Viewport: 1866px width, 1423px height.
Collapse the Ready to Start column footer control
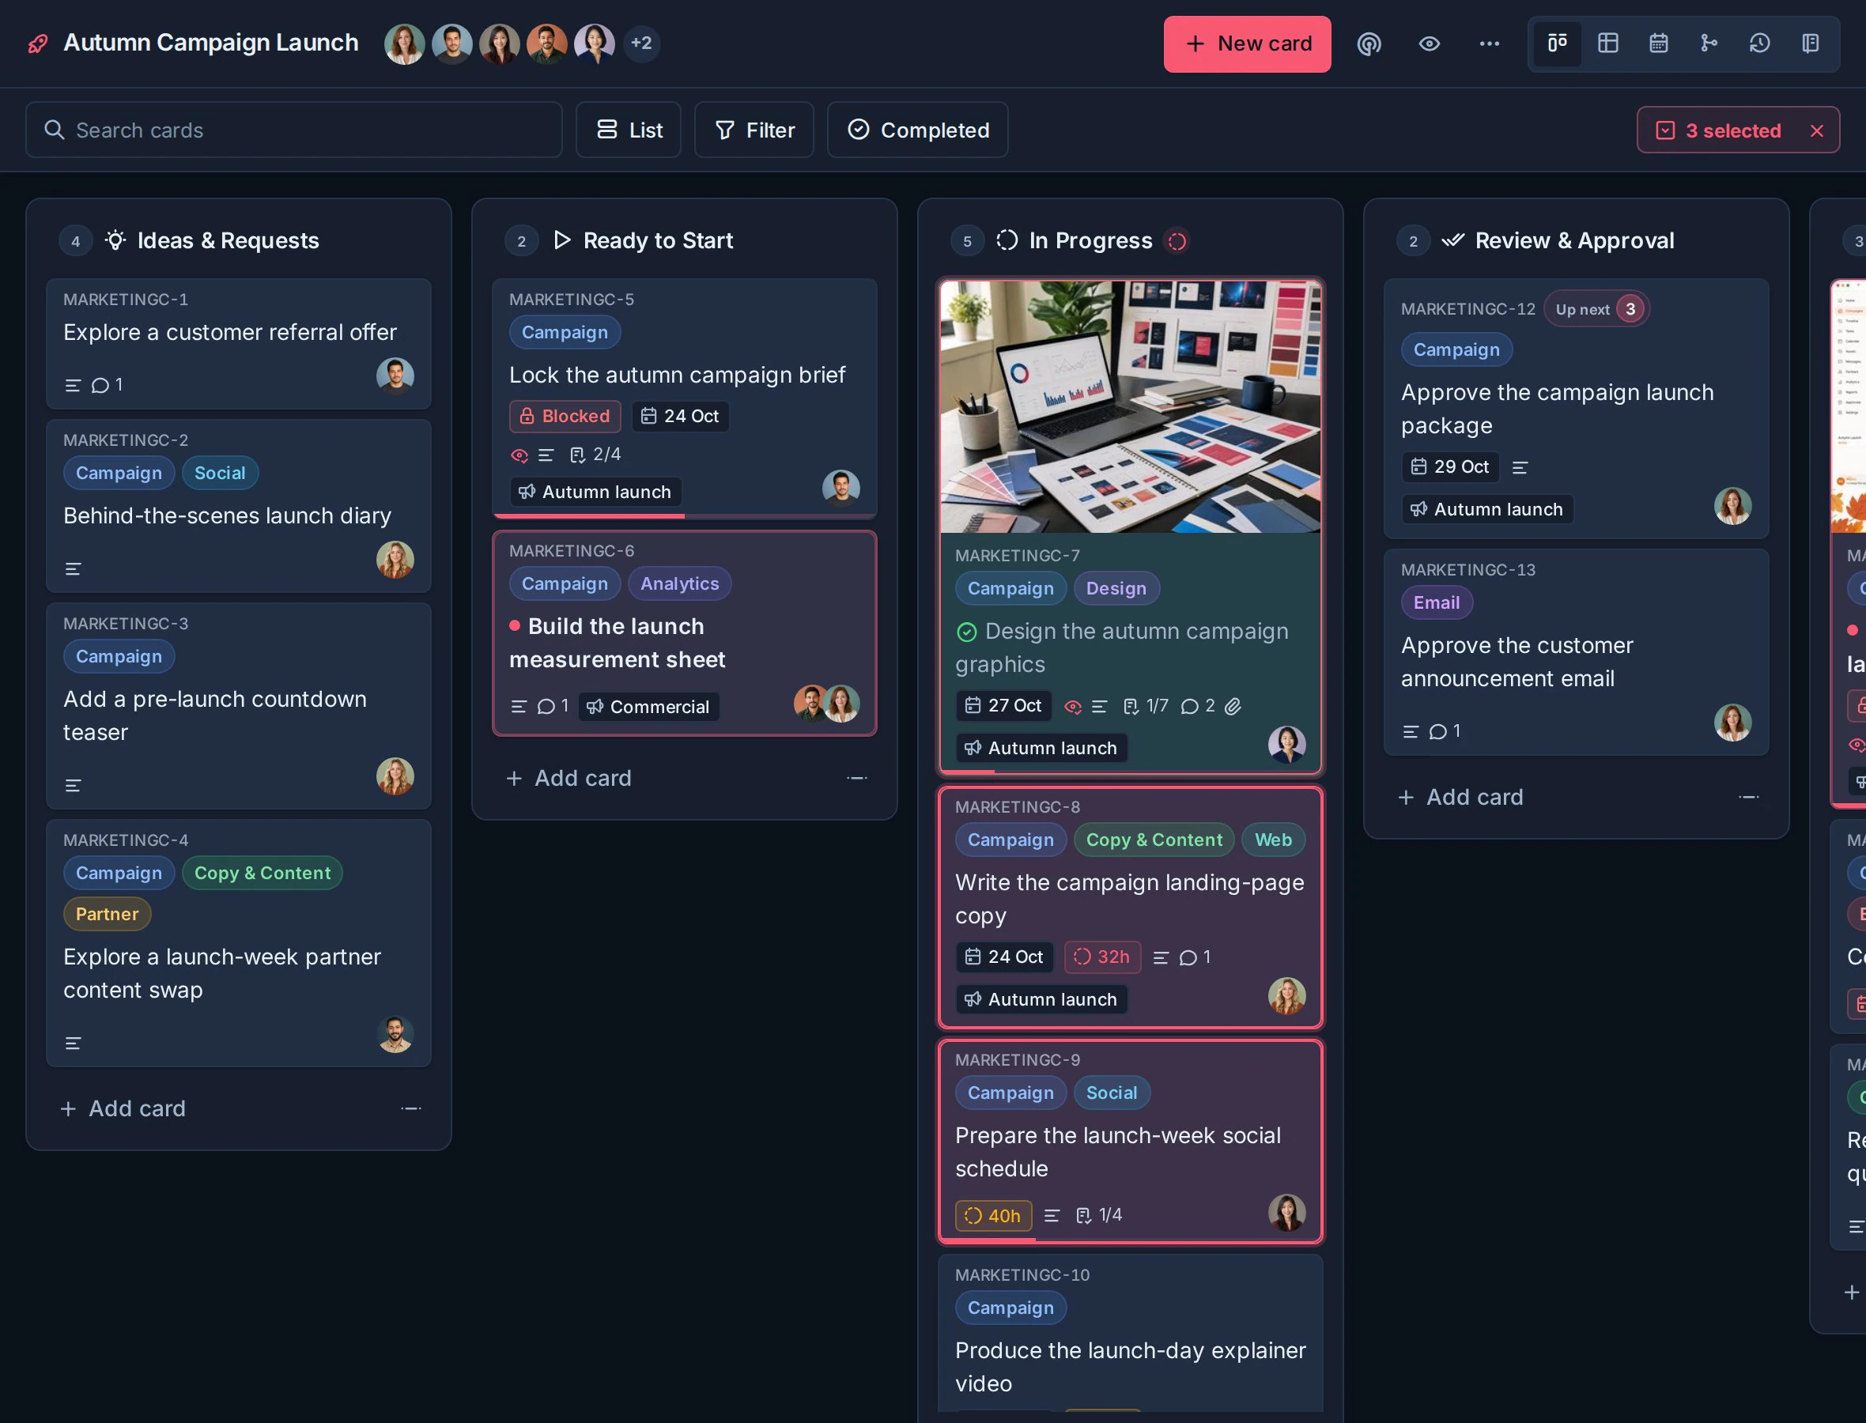[856, 778]
